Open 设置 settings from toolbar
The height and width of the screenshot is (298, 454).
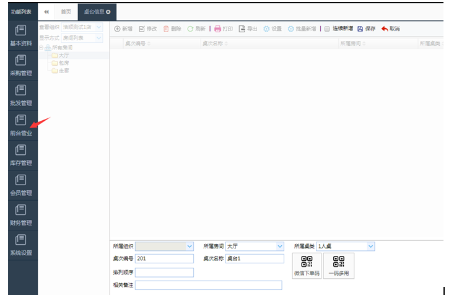coord(273,28)
